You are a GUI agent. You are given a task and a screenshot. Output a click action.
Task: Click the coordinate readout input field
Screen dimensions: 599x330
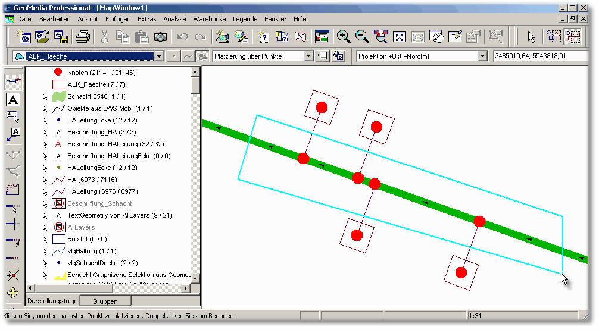coord(538,56)
